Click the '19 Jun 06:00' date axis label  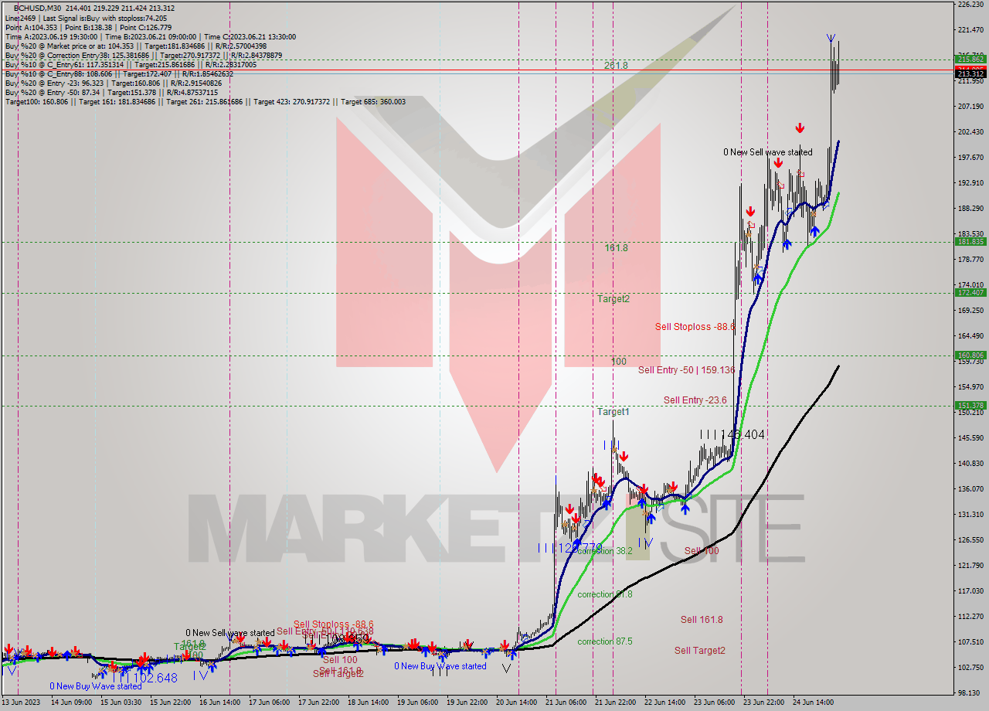417,702
